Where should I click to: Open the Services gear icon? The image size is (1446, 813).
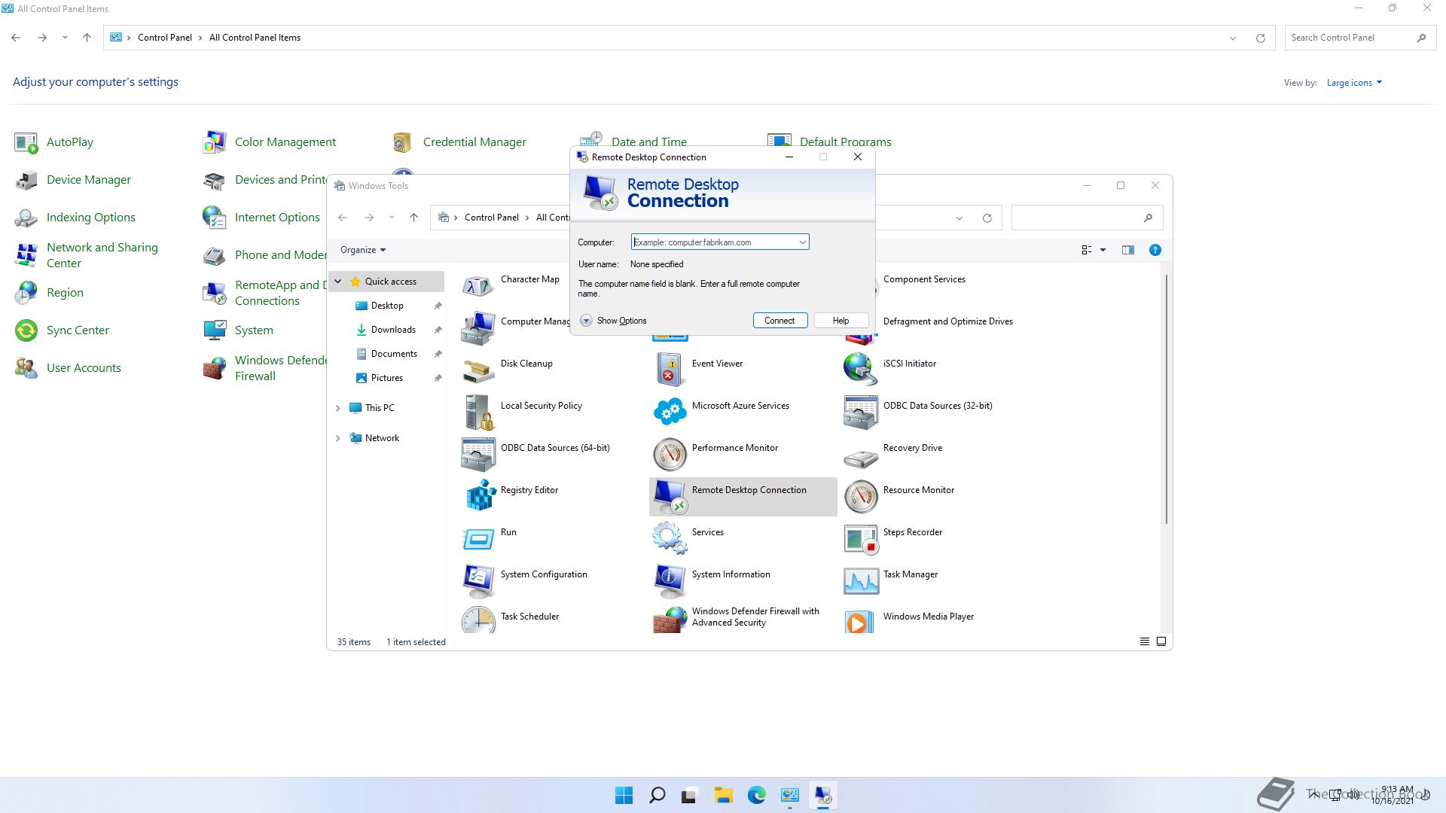pos(670,538)
